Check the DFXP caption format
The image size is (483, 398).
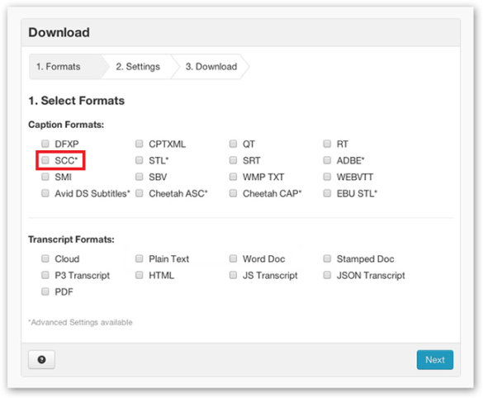pos(45,144)
